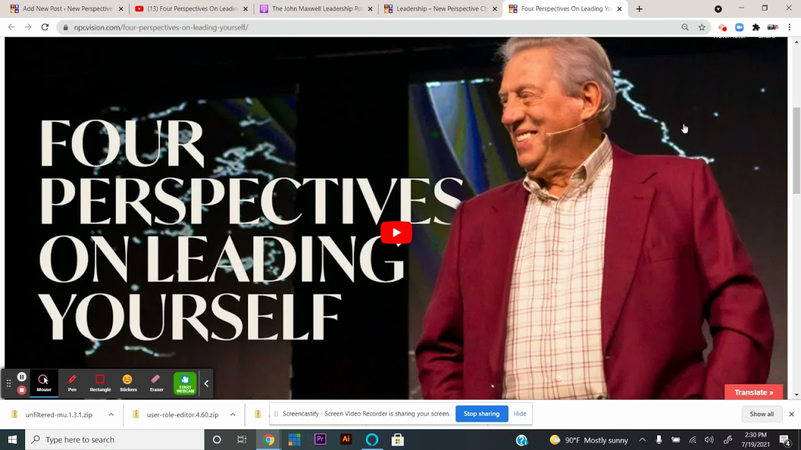Open Microsoft Store from taskbar

tap(397, 439)
